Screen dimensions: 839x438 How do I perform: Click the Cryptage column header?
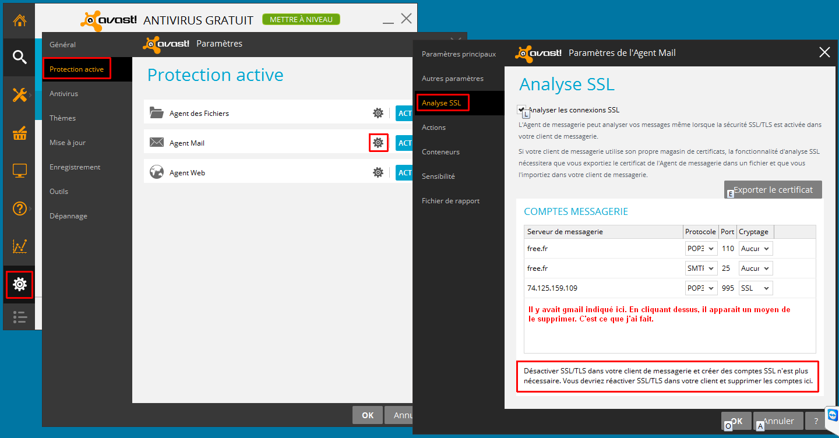(x=755, y=232)
